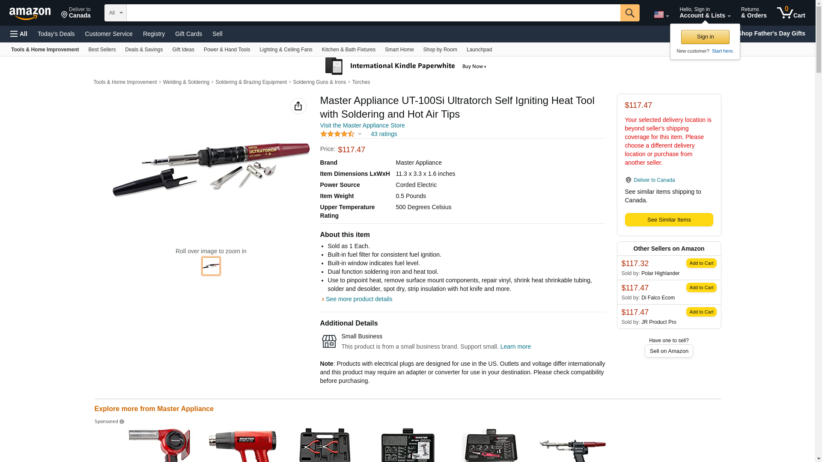The image size is (822, 462).
Task: Click into the Amazon search field
Action: pyautogui.click(x=373, y=13)
